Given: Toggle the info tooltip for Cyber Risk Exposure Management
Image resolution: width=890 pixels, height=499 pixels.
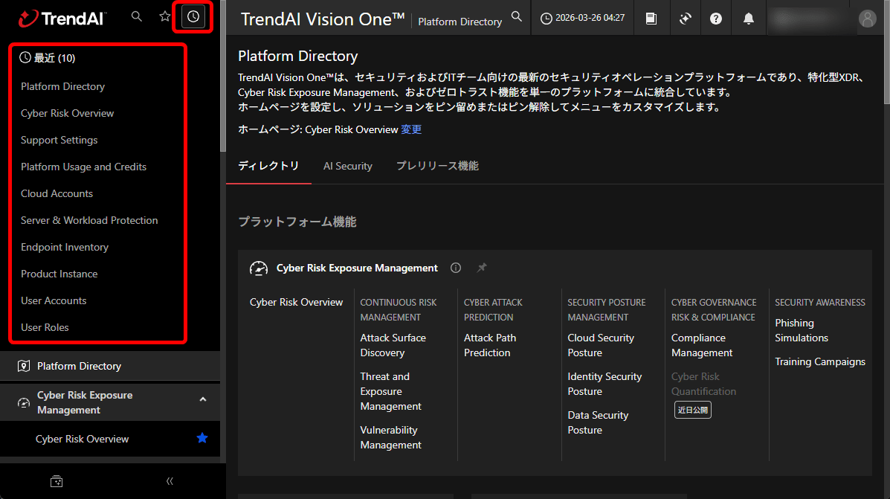Looking at the screenshot, I should point(455,268).
